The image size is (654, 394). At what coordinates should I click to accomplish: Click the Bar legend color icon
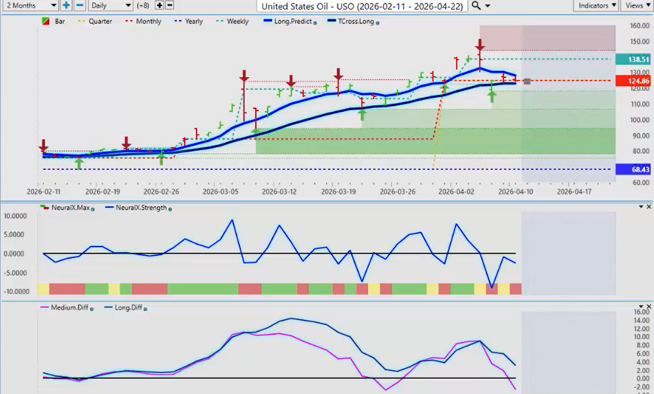click(46, 22)
